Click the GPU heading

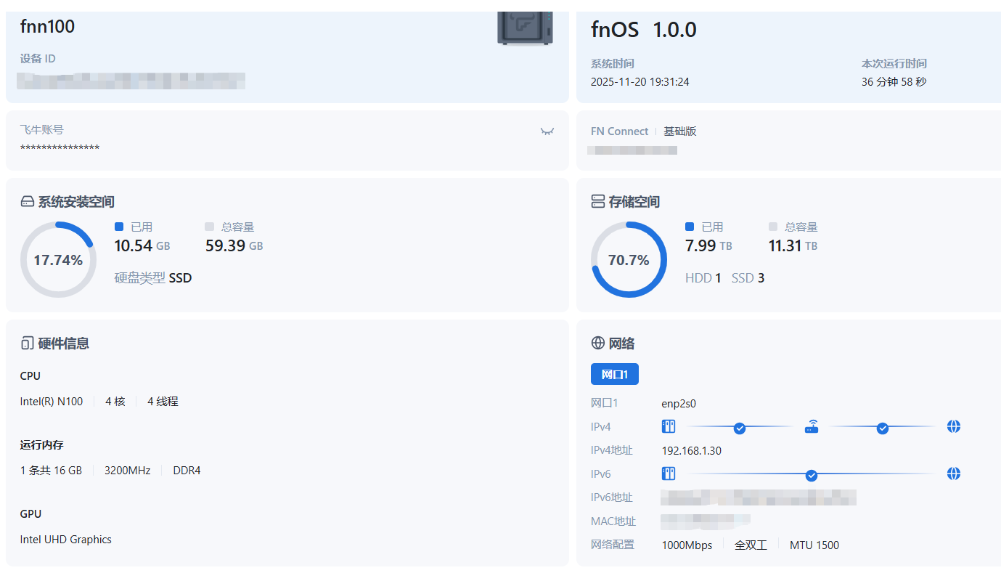[30, 513]
